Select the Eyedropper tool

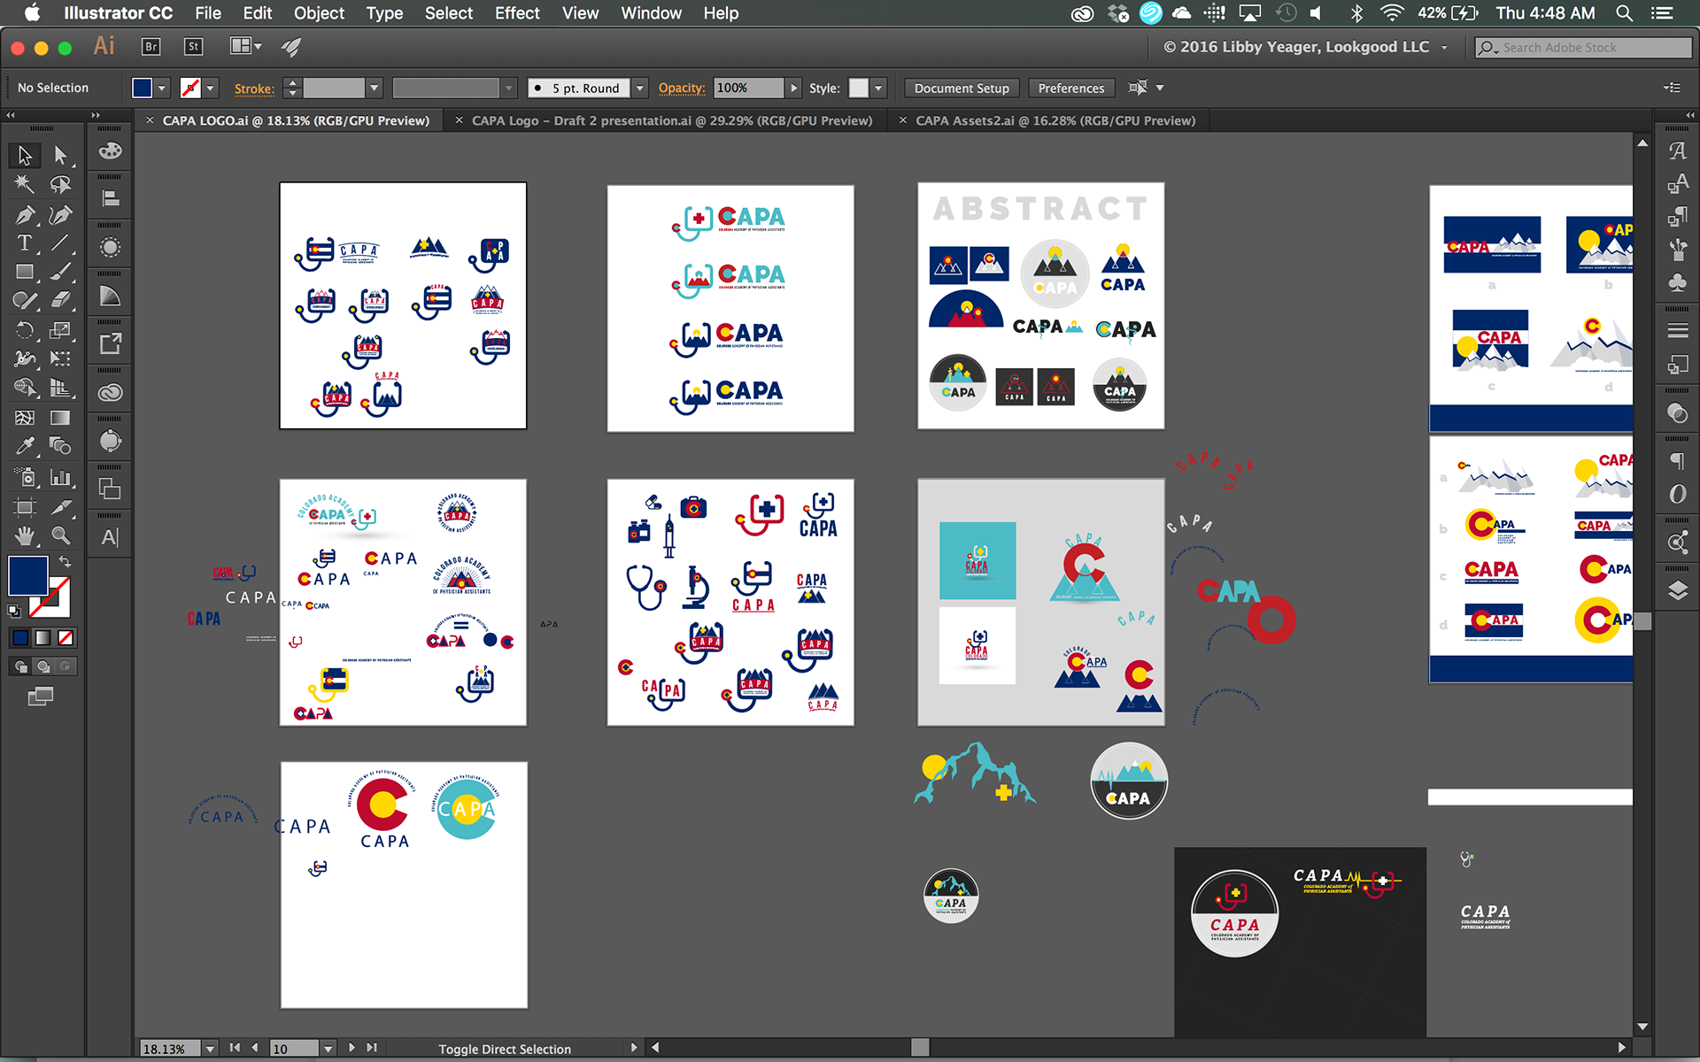pyautogui.click(x=24, y=446)
